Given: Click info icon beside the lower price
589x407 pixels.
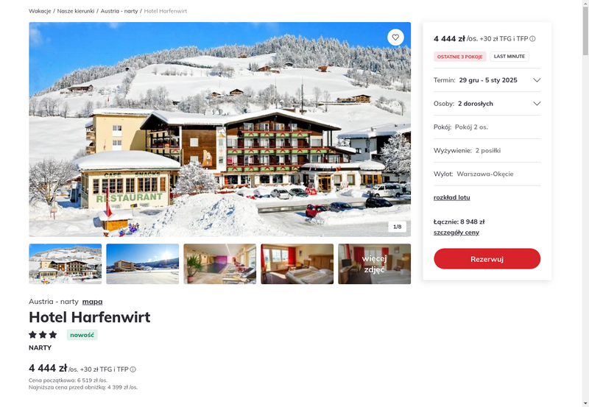Looking at the screenshot, I should [x=133, y=369].
